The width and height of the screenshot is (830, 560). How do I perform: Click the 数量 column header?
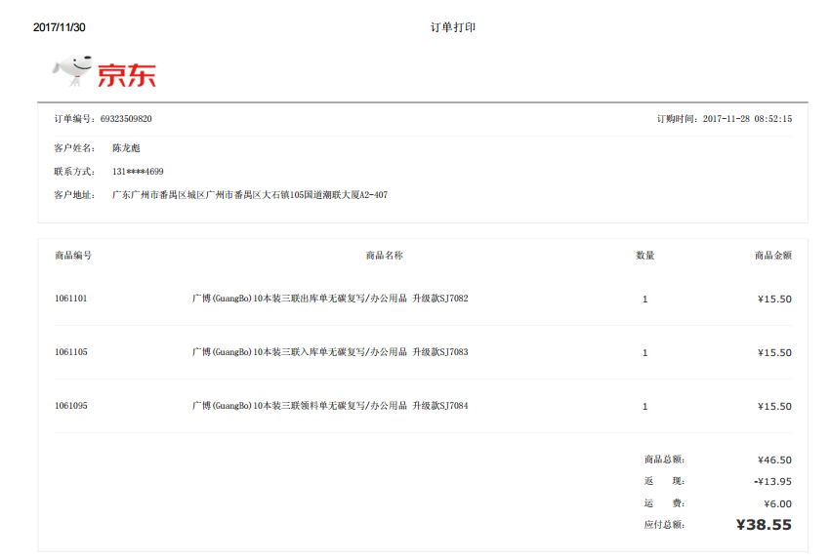coord(644,256)
